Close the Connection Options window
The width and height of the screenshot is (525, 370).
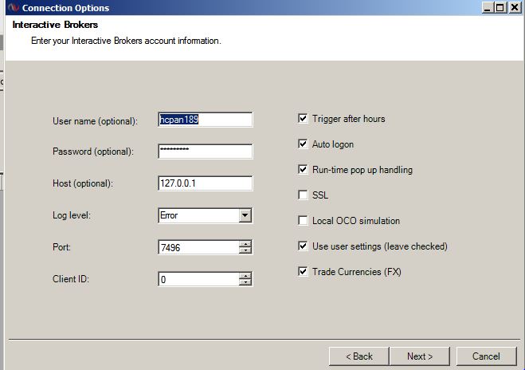(x=515, y=7)
